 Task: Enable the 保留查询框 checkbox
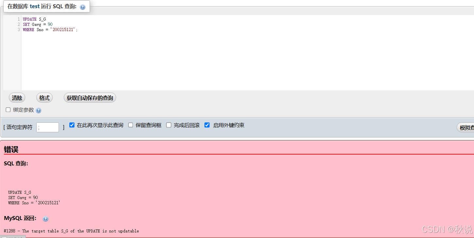click(131, 125)
